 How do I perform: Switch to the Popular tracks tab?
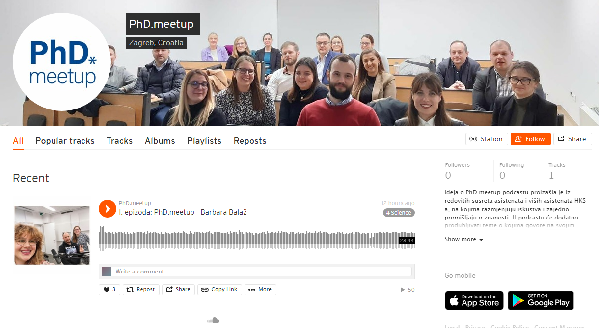click(x=65, y=141)
